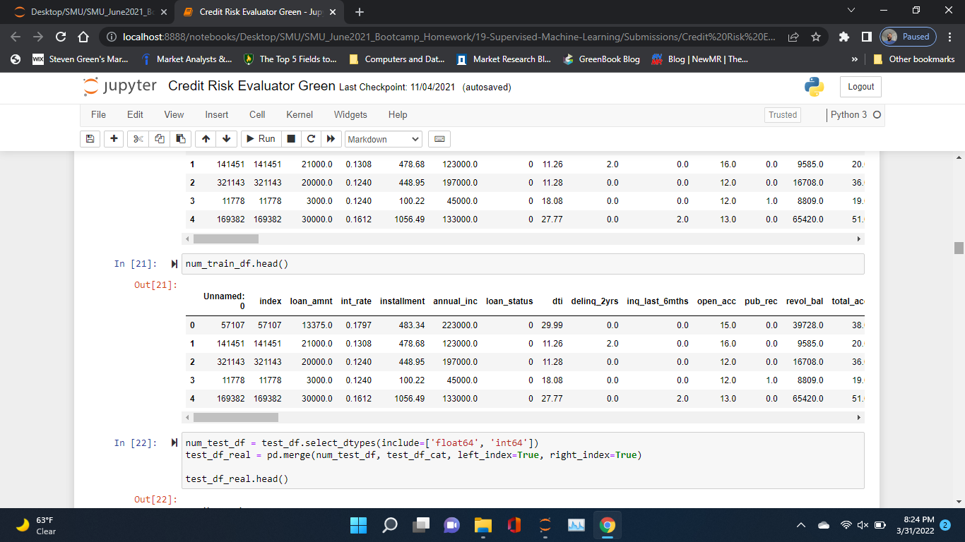Run the selected cell

tap(261, 139)
